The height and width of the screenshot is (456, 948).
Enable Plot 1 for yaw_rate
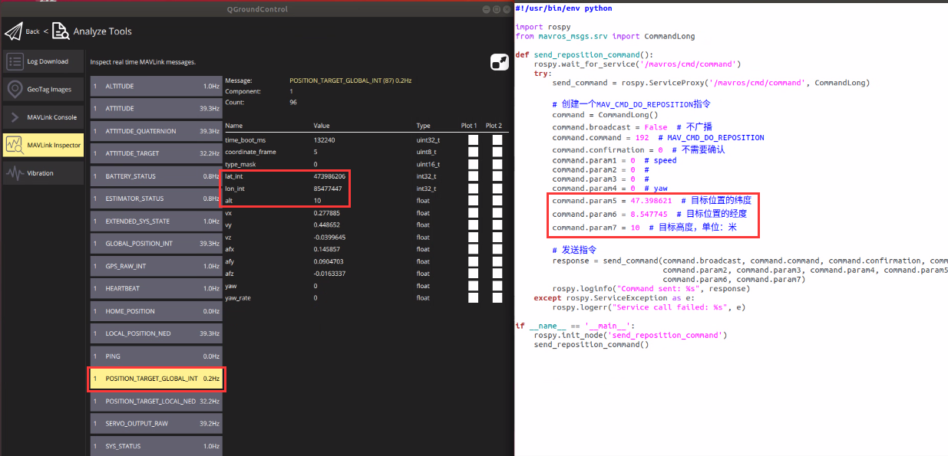[473, 297]
